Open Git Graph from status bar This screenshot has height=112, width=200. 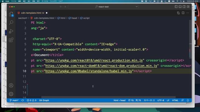point(44,100)
